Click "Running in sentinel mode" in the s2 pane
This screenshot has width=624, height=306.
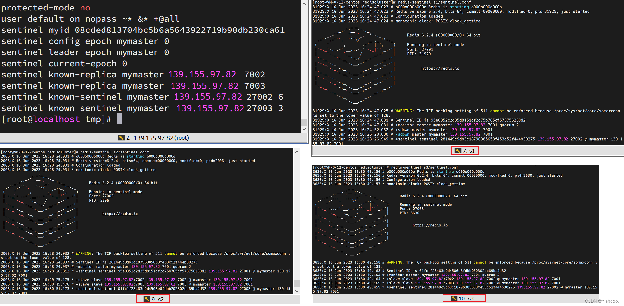point(116,192)
